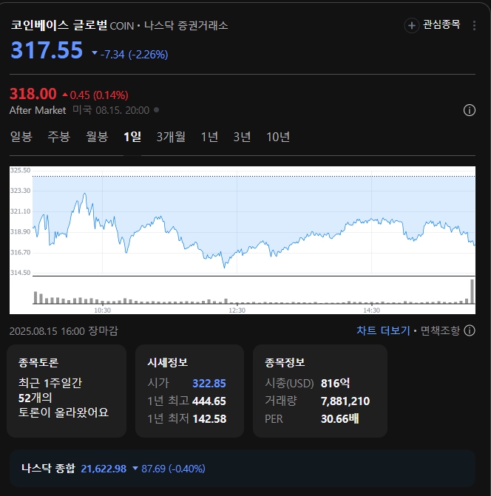Click the 미국 08.15. 20:00 timestamp

(111, 110)
